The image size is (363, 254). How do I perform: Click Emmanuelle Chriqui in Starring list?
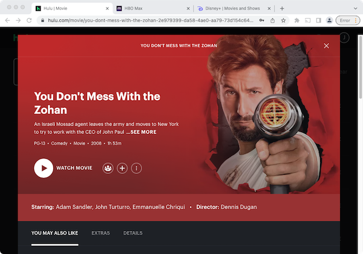click(x=159, y=207)
